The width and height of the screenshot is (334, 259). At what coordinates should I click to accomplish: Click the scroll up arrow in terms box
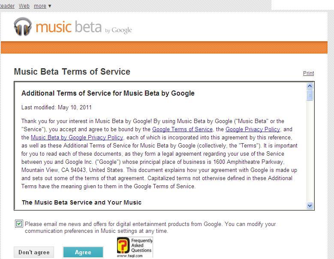[x=310, y=86]
